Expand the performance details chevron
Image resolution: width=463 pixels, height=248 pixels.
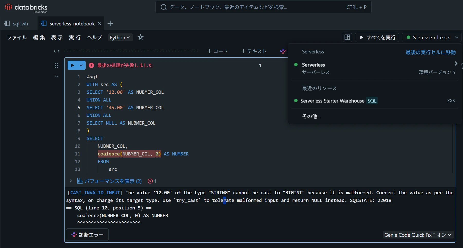click(71, 181)
